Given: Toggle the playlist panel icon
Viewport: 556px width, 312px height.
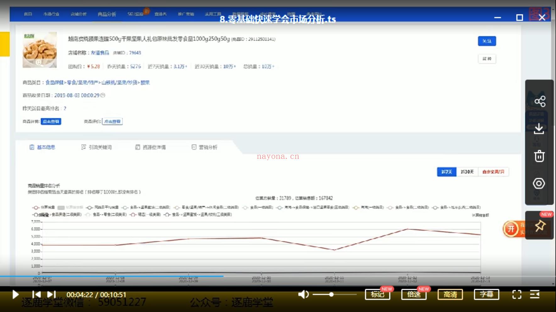Looking at the screenshot, I should [x=535, y=294].
